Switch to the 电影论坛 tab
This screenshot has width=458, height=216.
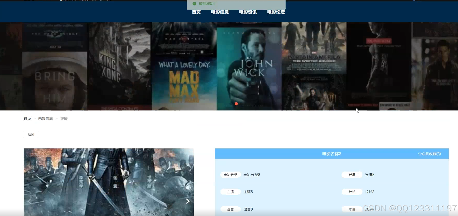click(x=276, y=12)
